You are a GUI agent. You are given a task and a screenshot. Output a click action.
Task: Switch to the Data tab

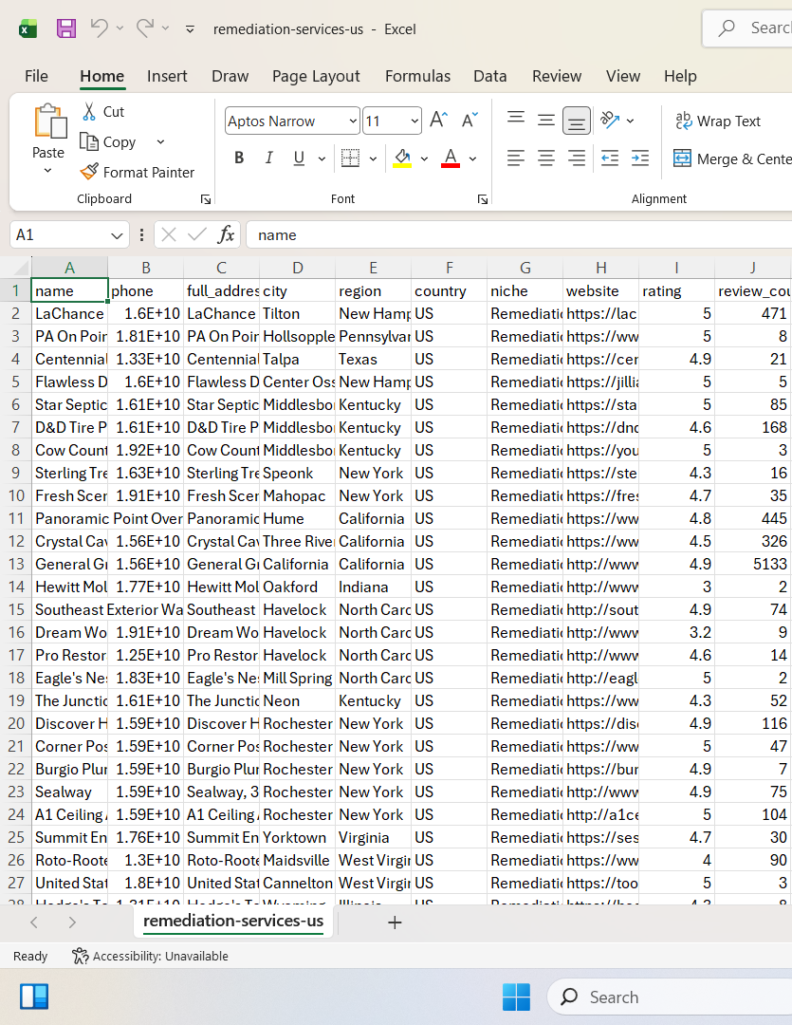pos(490,76)
